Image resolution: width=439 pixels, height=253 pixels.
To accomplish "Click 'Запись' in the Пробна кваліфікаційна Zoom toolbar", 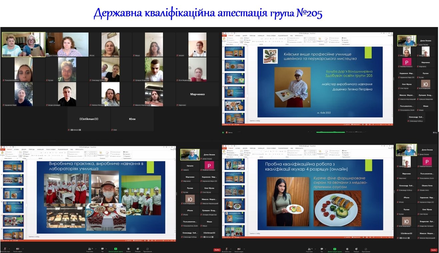I will coord(347,250).
